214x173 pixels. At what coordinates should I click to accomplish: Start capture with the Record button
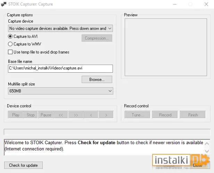[x=165, y=115]
